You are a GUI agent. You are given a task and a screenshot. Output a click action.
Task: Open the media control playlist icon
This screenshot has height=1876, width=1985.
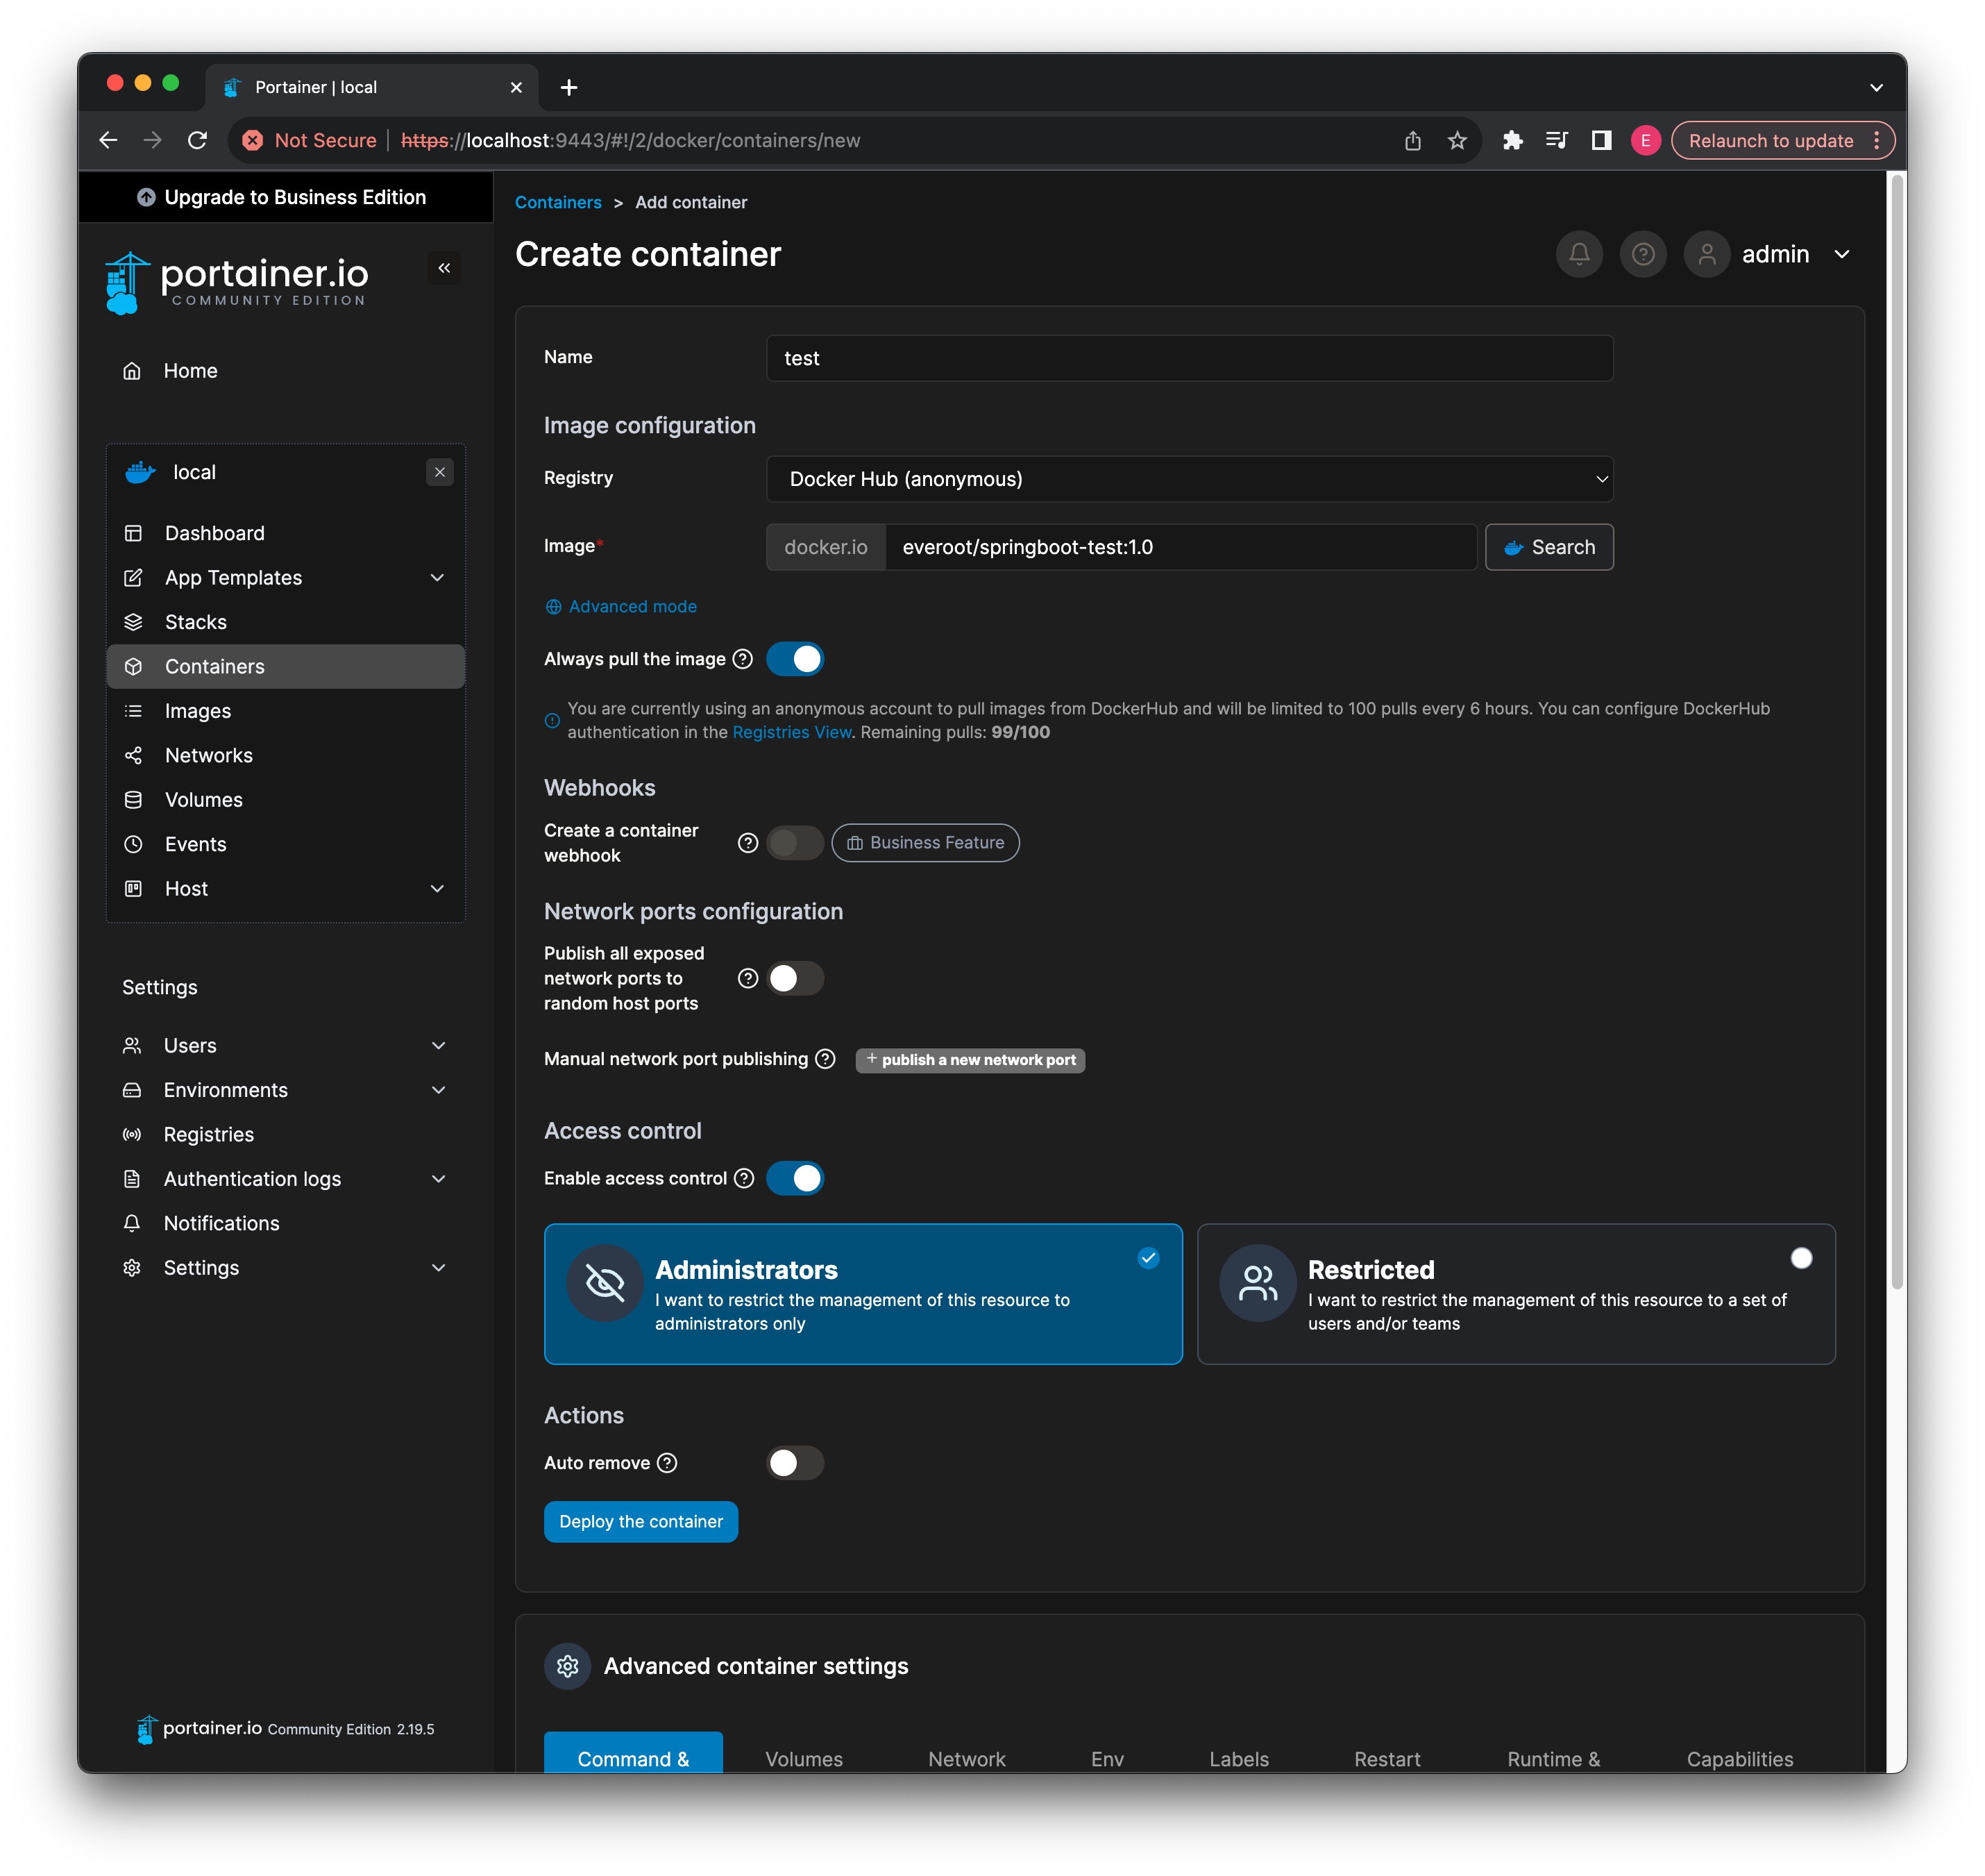(1556, 141)
